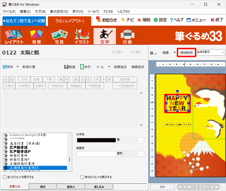
Task: Switch to おもて(宛て名)へ切替 tab
Action: point(24,21)
